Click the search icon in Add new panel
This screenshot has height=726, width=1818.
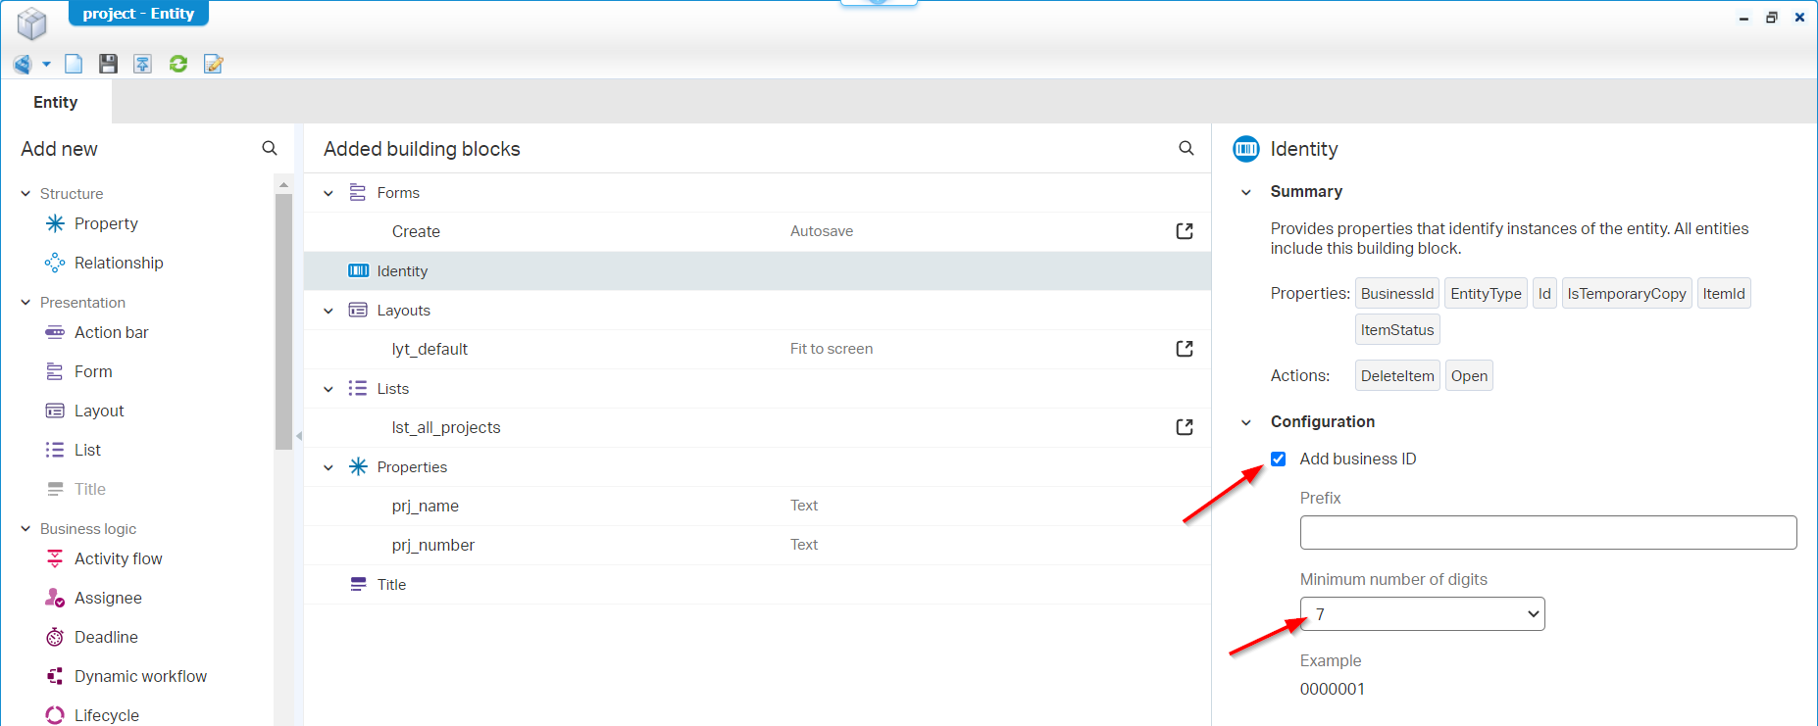[270, 148]
